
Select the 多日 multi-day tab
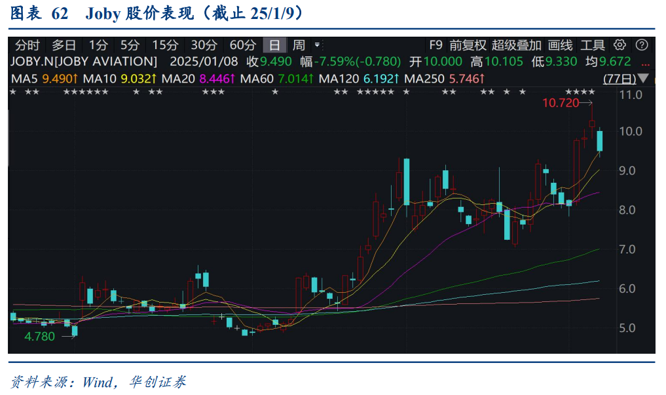[x=64, y=45]
